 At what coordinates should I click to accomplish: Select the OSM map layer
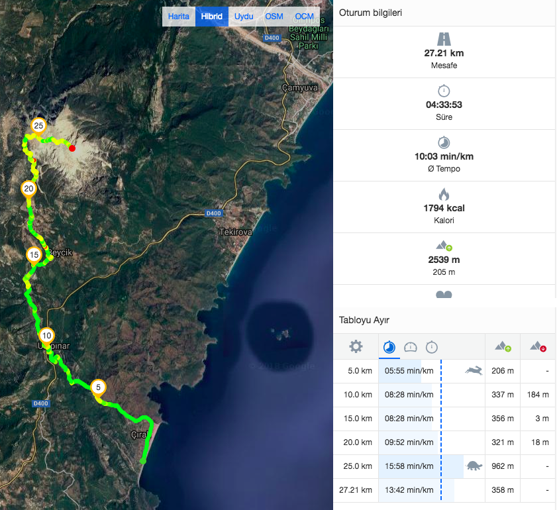pyautogui.click(x=274, y=17)
